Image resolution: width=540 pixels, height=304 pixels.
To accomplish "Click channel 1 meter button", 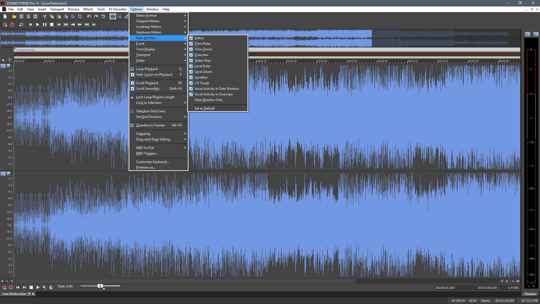I will 528,34.
